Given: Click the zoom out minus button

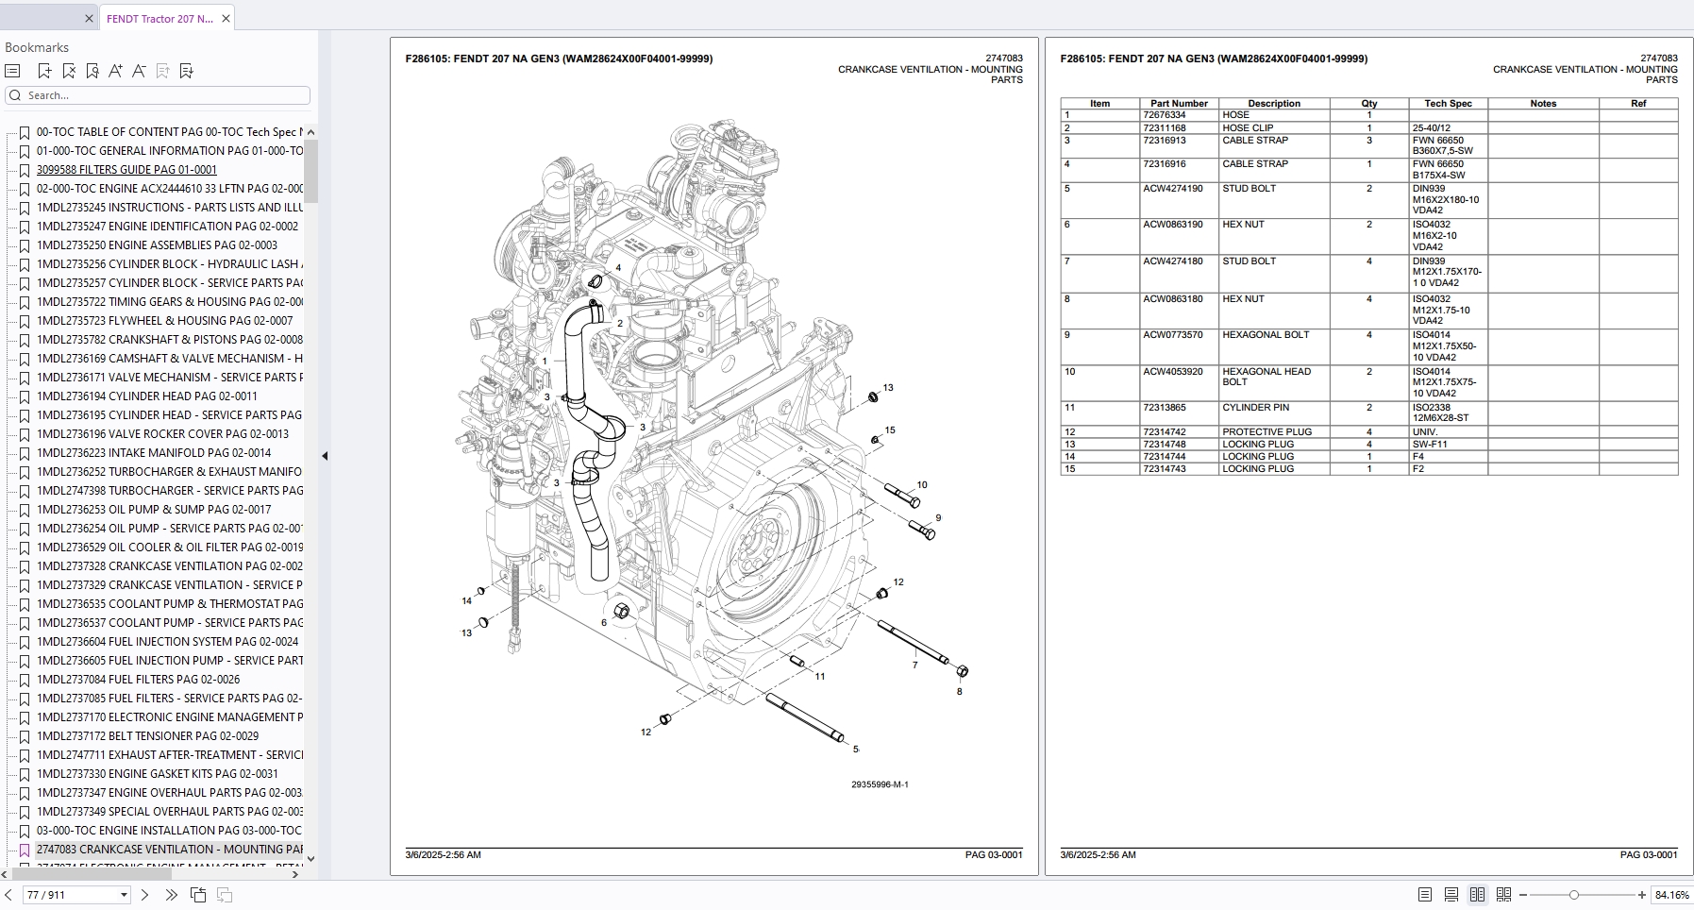Looking at the screenshot, I should [1523, 895].
